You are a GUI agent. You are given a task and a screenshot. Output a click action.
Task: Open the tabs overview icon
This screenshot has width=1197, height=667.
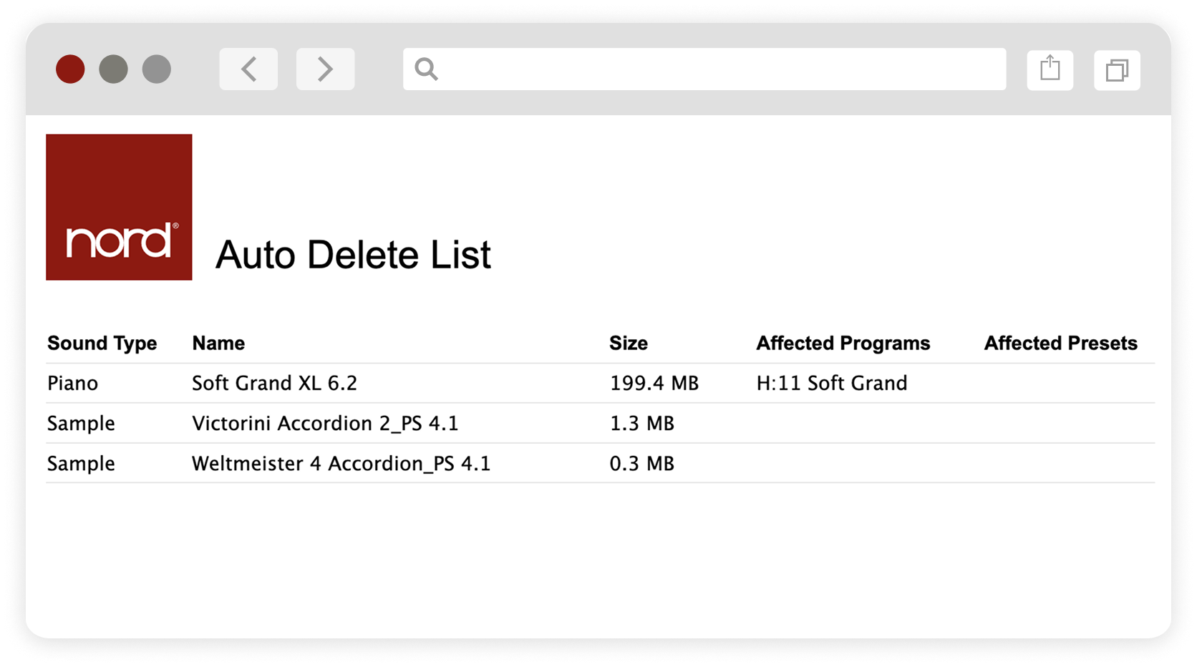point(1117,70)
